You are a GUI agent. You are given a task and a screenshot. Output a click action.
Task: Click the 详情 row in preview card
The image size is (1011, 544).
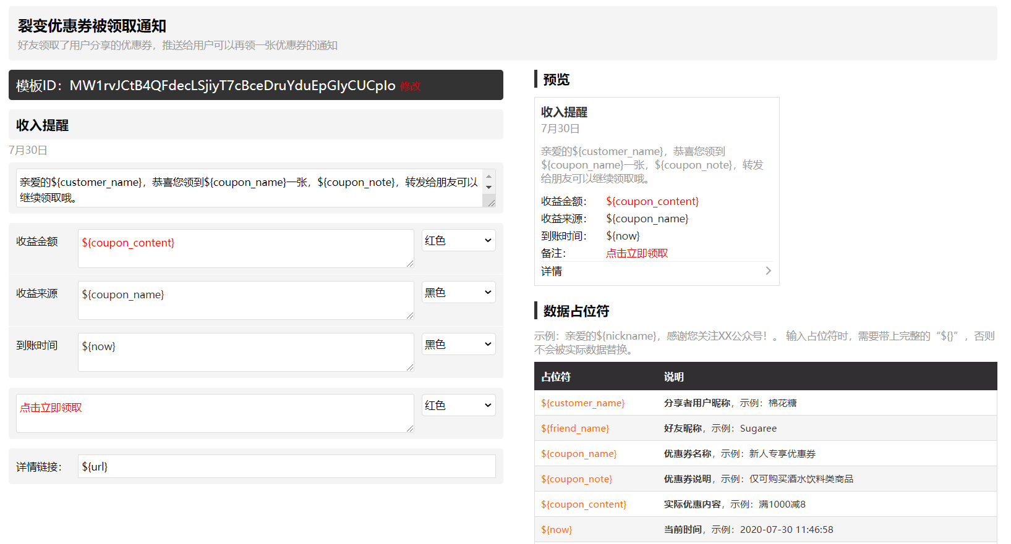(655, 271)
